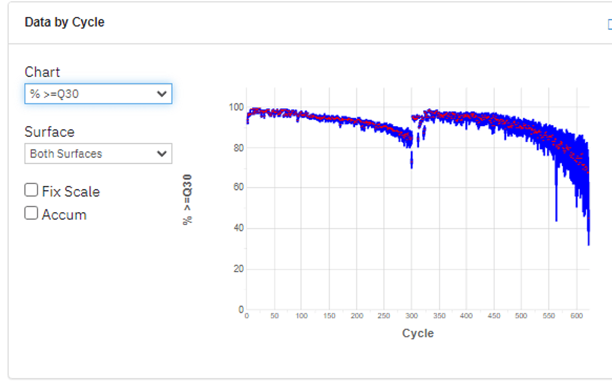
Task: Click the 60 tick label on y-axis
Action: tap(238, 188)
